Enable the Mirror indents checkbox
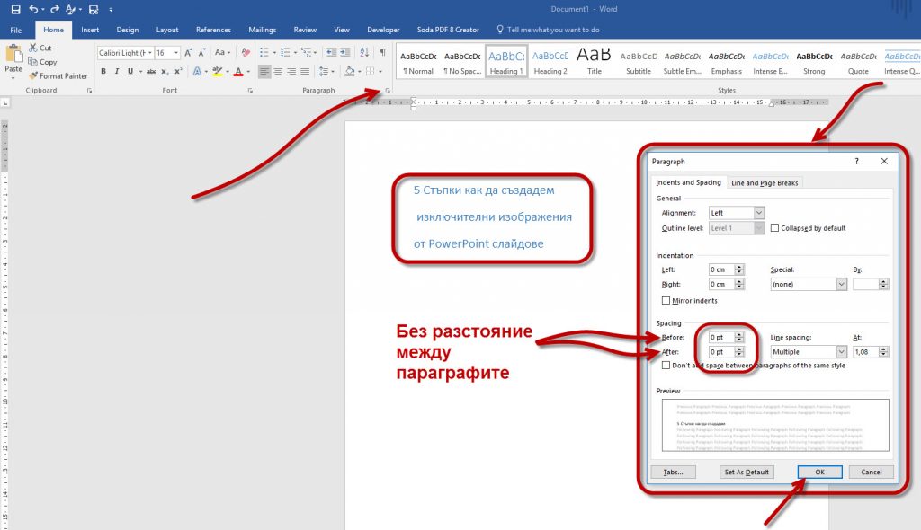This screenshot has width=921, height=530. pyautogui.click(x=666, y=300)
